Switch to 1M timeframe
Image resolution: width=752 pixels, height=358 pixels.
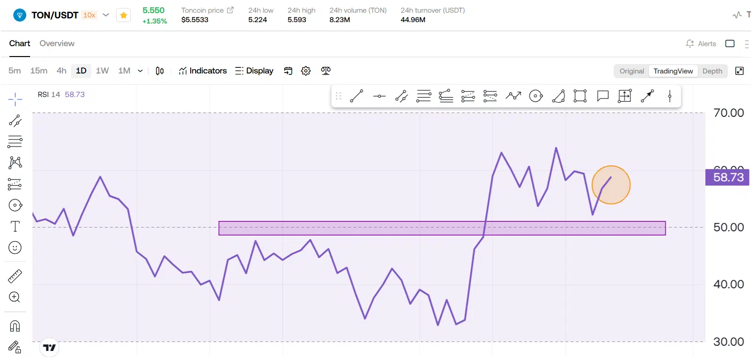(x=124, y=71)
